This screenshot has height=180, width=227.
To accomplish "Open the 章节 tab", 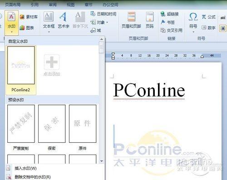I will [x=89, y=5].
